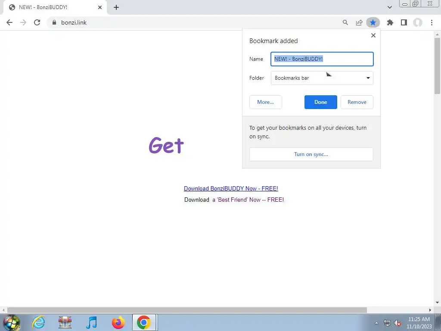Click the bookmark Name input field
The width and height of the screenshot is (441, 331).
[322, 59]
